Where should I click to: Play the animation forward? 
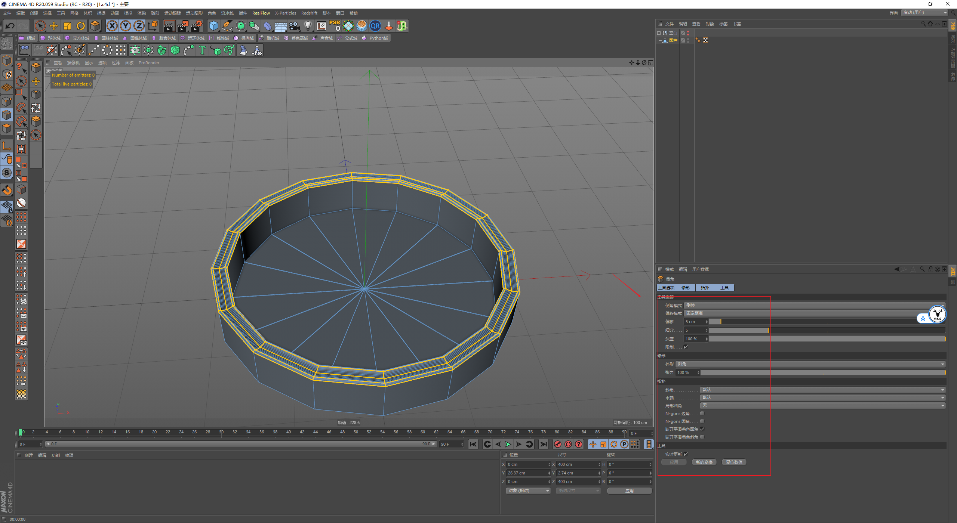[508, 444]
